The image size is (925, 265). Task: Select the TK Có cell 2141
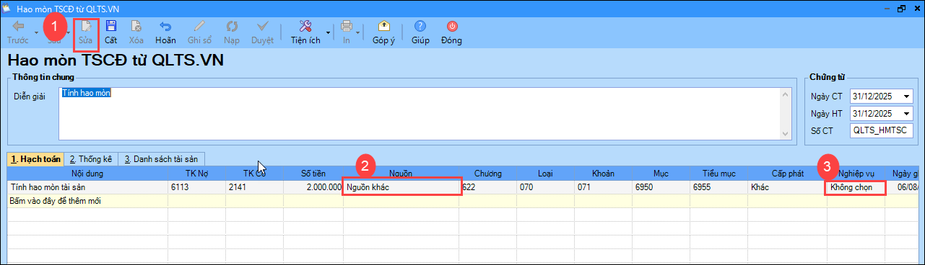(254, 187)
